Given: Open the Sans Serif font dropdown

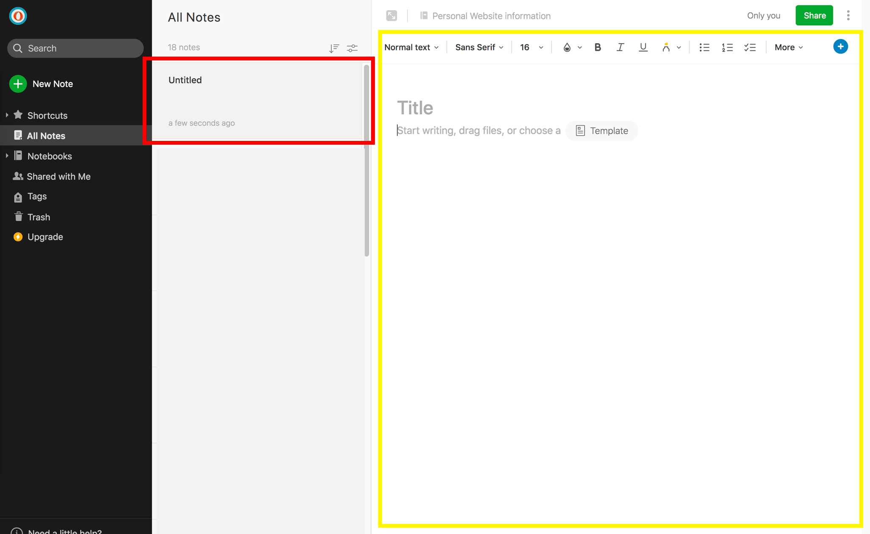Looking at the screenshot, I should (x=479, y=47).
